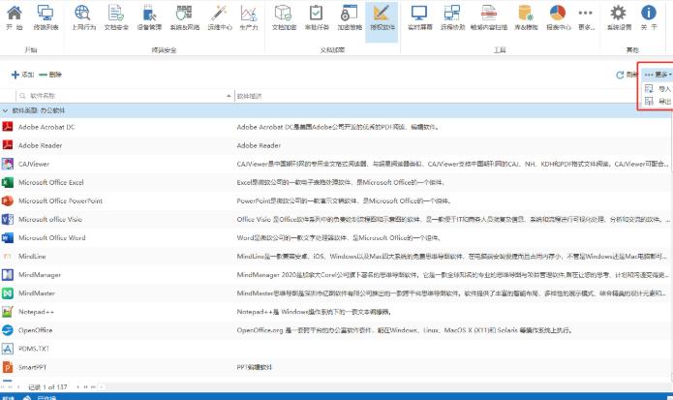Image resolution: width=673 pixels, height=400 pixels.
Task: Open 设备管理 in the ribbon
Action: (145, 17)
